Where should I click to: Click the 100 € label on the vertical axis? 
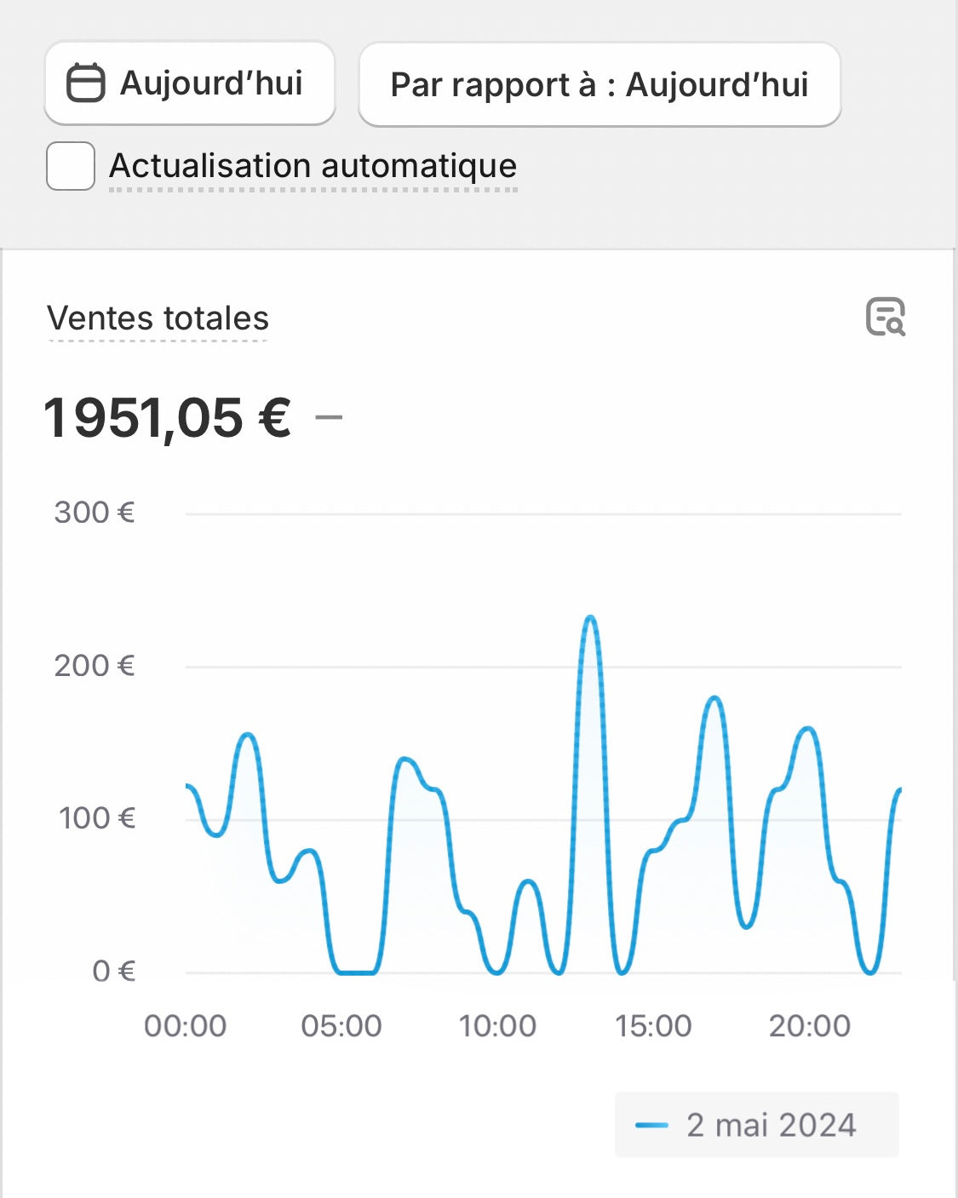pyautogui.click(x=96, y=818)
